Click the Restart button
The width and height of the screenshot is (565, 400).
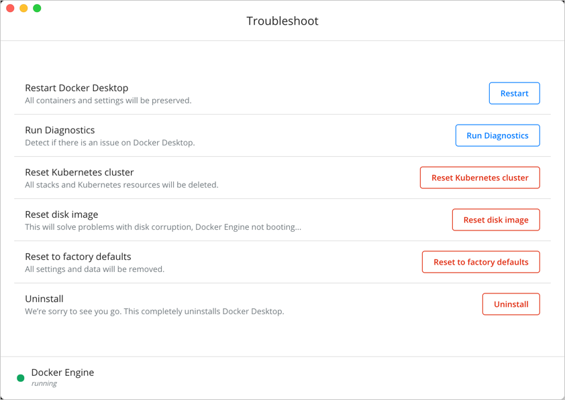514,93
